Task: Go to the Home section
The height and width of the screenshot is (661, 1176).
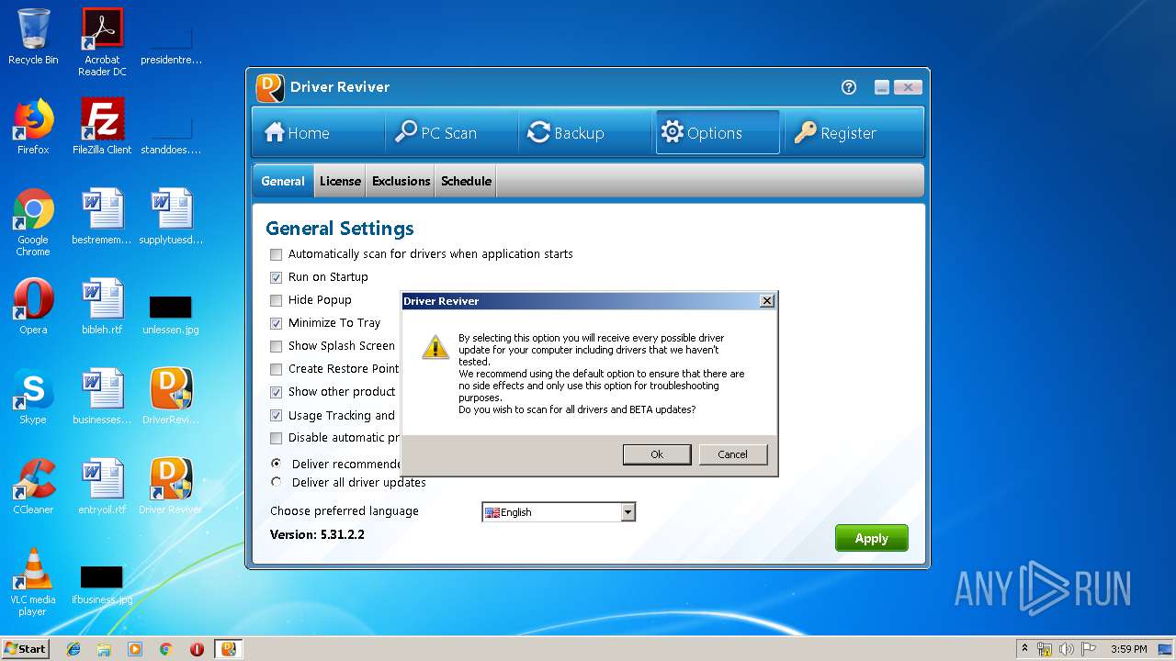Action: click(x=318, y=133)
